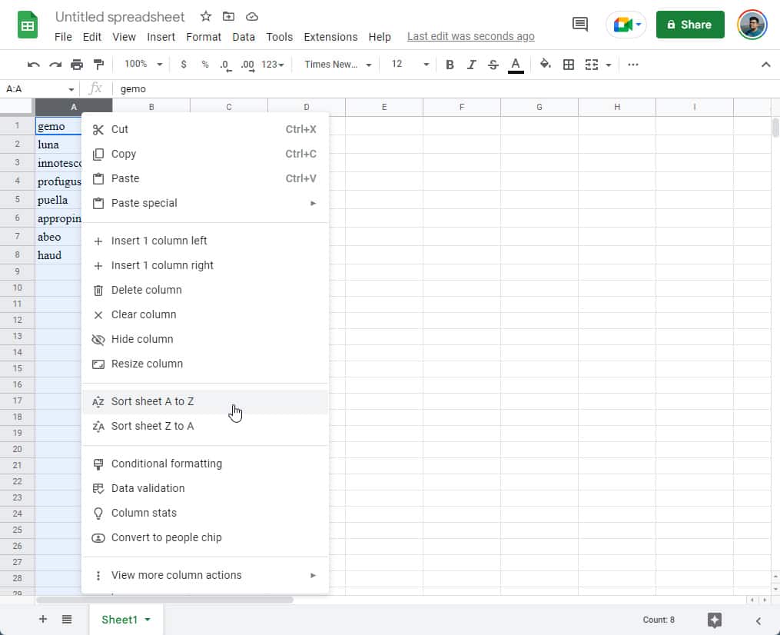Click the print icon in toolbar
780x635 pixels.
pos(77,65)
